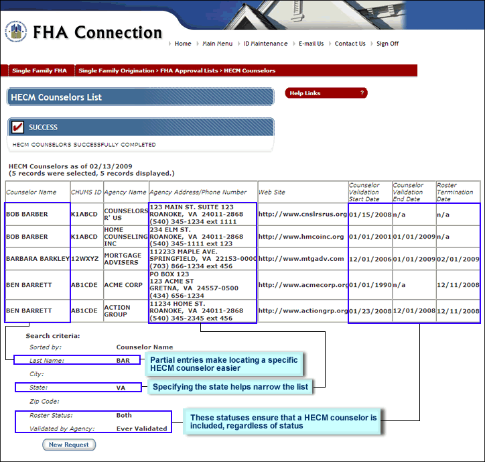Click the New Request button

pos(69,445)
